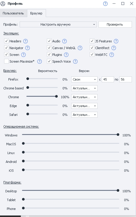Open help icon next to Headers
The image size is (136, 217).
pyautogui.click(x=25, y=41)
